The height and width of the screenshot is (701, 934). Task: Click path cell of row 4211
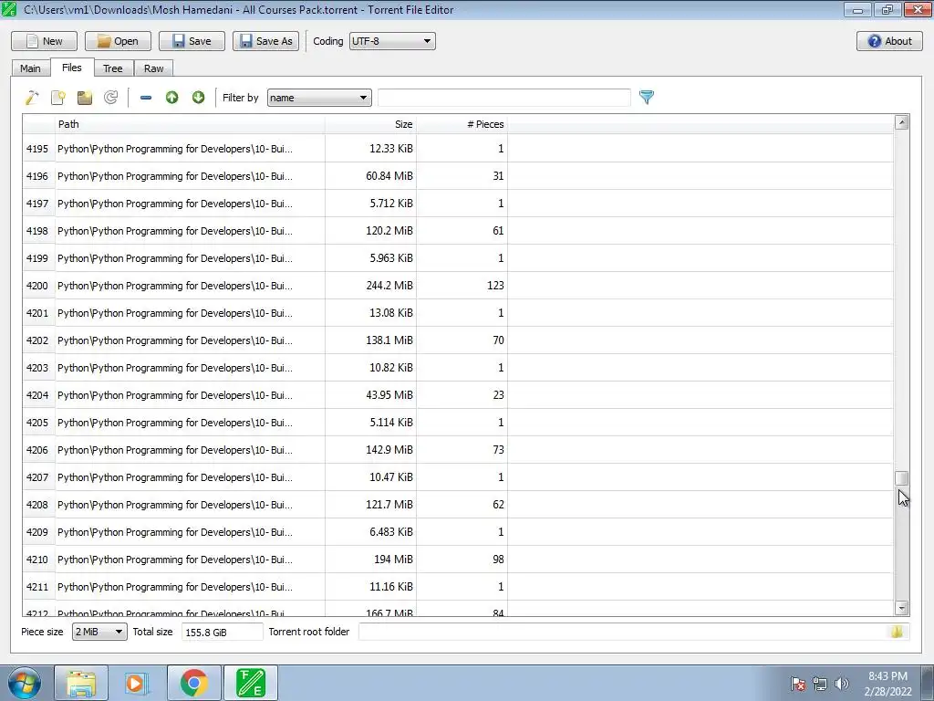[x=190, y=587]
